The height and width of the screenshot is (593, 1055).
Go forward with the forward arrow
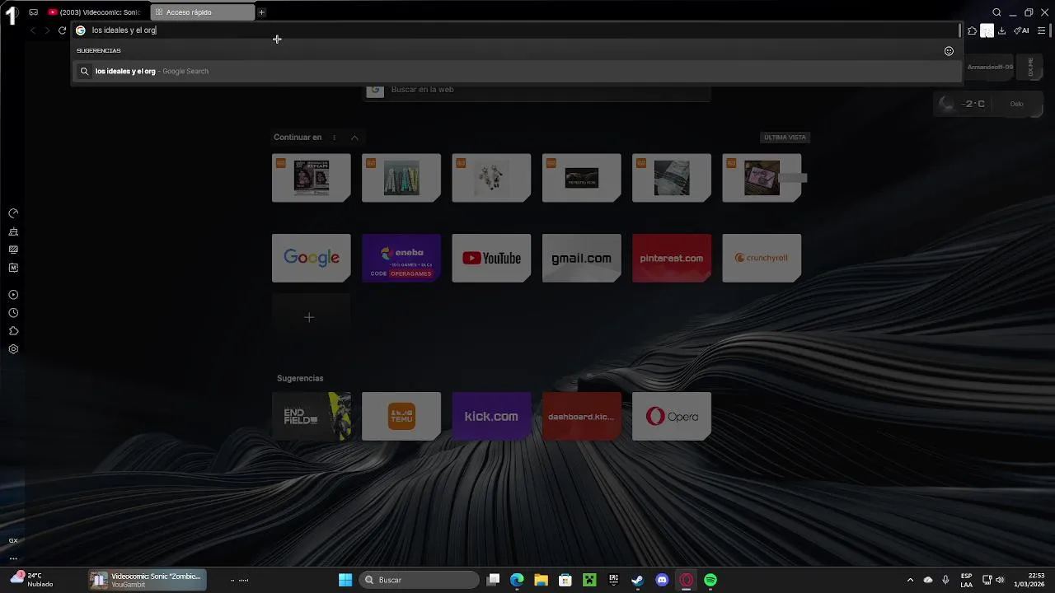point(47,30)
